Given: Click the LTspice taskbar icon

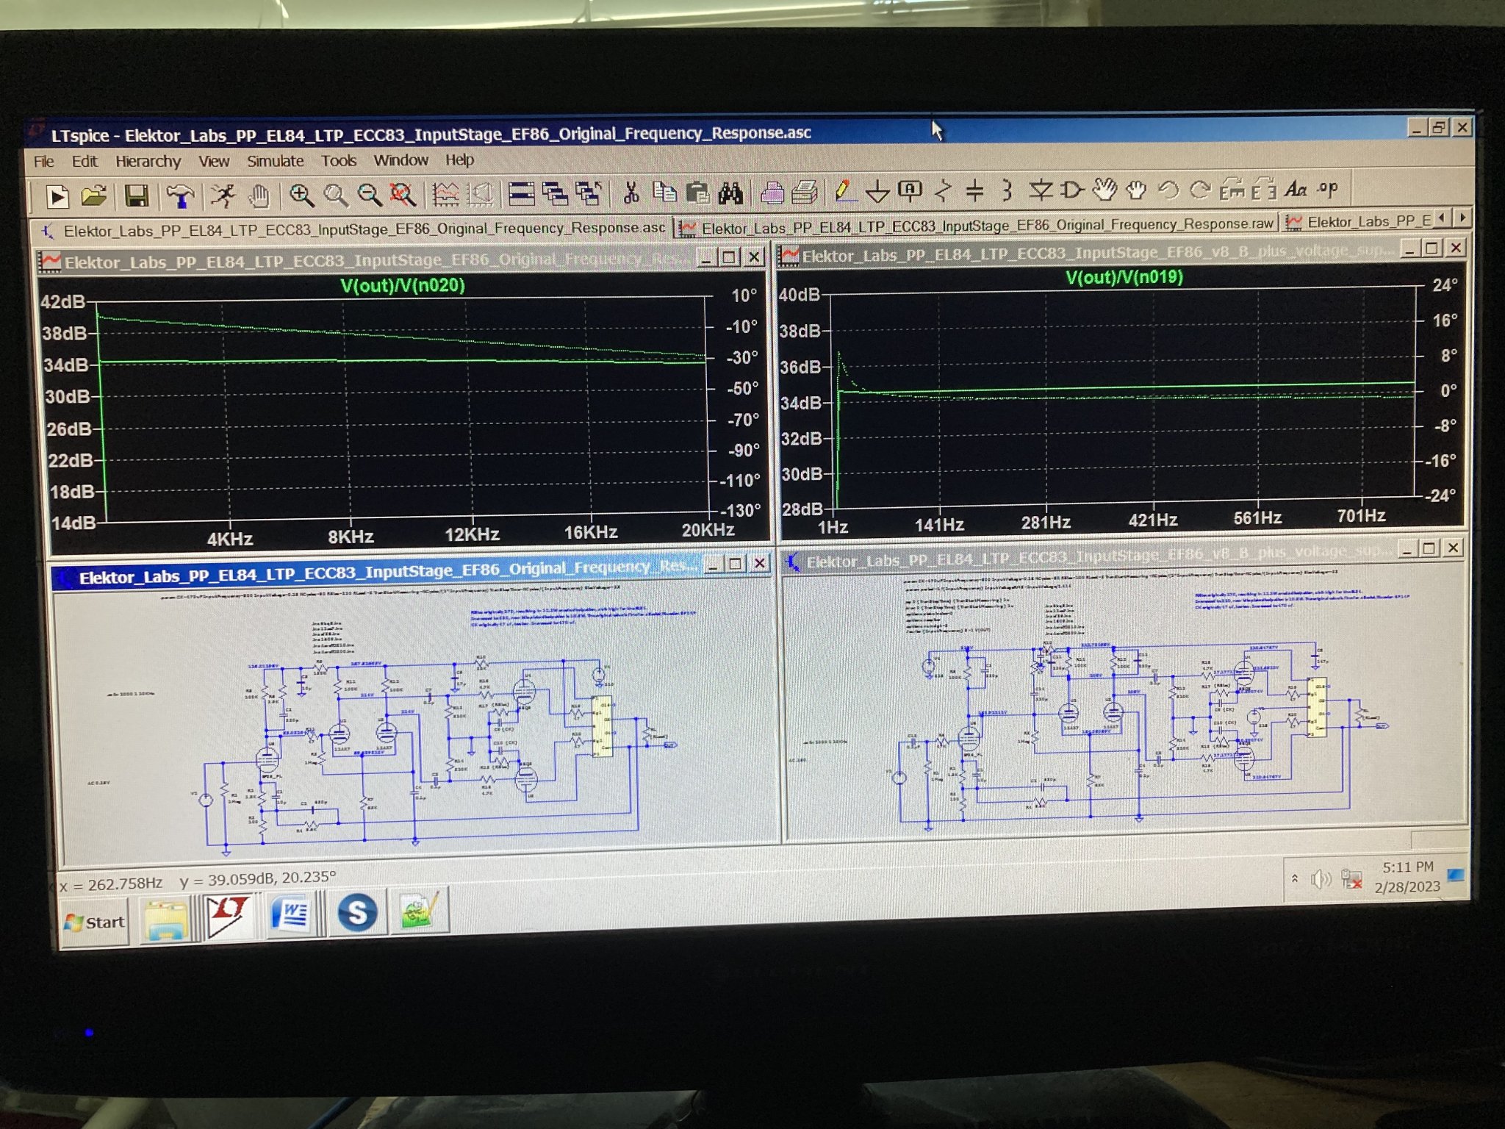Looking at the screenshot, I should tap(229, 915).
